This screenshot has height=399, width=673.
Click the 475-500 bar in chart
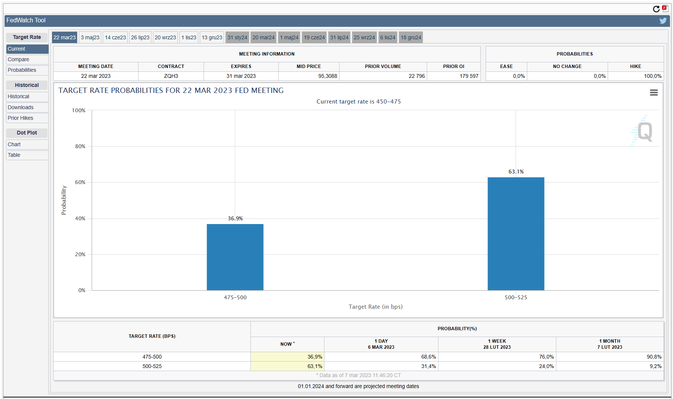click(235, 257)
